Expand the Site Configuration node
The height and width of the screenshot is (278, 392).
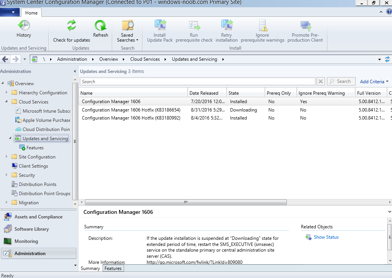pos(7,157)
